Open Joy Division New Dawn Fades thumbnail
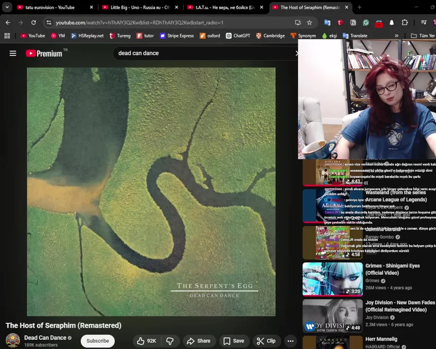 coord(332,316)
